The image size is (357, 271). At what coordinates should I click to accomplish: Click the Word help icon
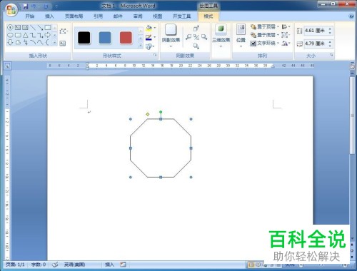click(x=351, y=16)
